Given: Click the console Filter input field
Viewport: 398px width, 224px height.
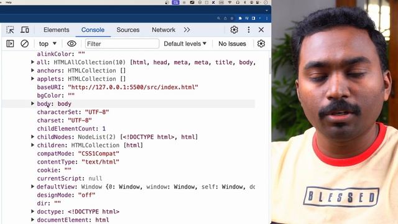Looking at the screenshot, I should click(122, 44).
